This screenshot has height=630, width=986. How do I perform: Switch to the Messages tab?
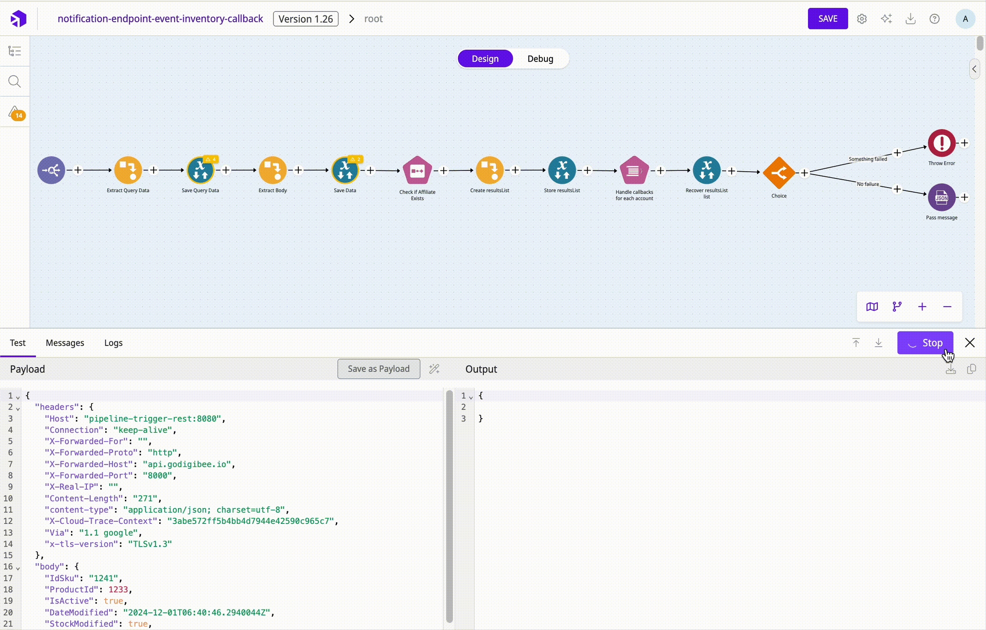pos(65,343)
